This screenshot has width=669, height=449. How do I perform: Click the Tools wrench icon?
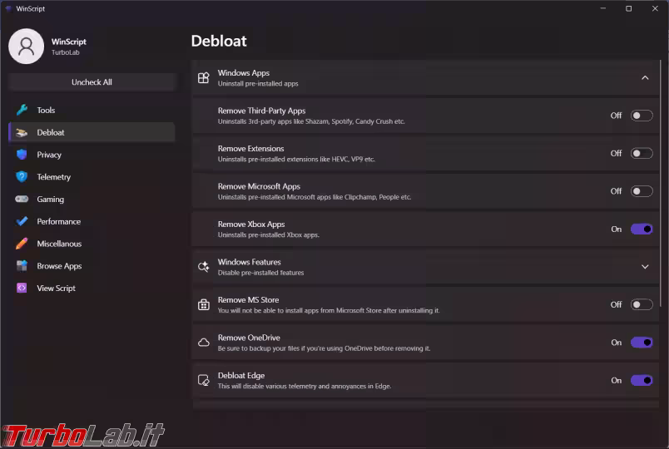point(22,110)
